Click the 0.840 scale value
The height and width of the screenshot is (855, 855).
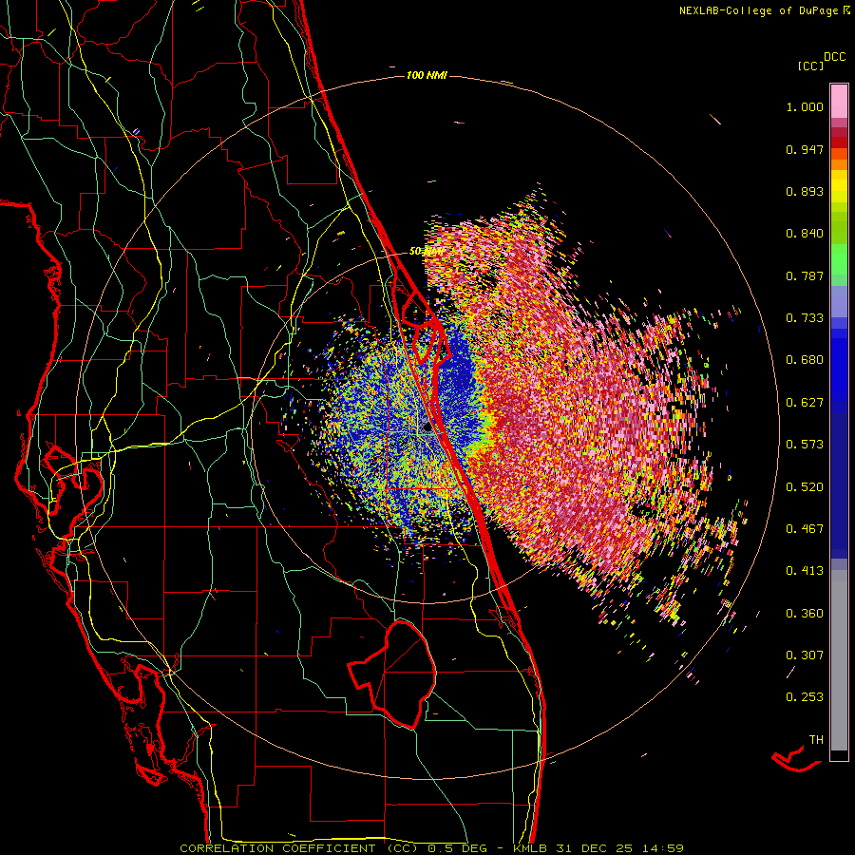click(x=805, y=234)
